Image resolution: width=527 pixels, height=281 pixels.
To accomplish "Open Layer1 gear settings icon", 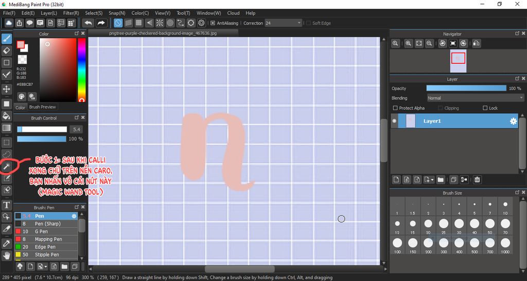I will (x=513, y=121).
